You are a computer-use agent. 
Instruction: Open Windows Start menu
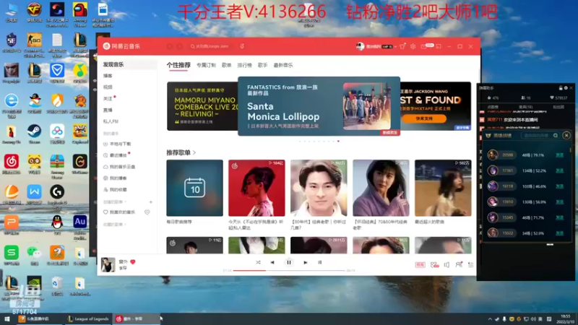click(x=7, y=318)
